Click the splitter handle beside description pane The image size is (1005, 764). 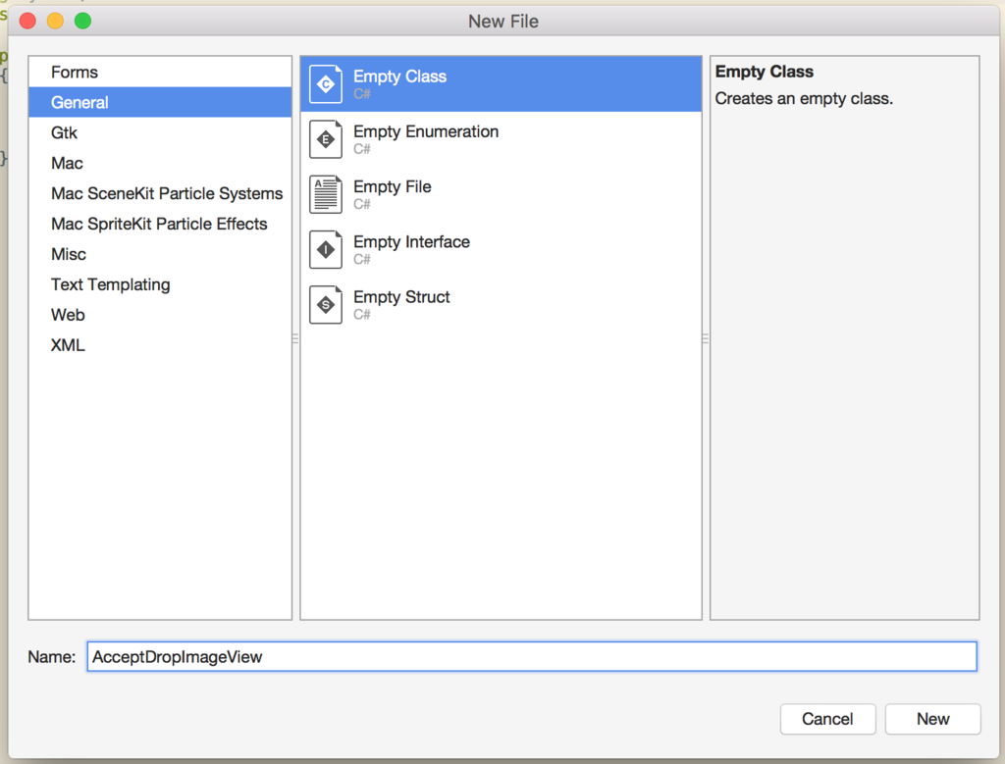click(706, 338)
